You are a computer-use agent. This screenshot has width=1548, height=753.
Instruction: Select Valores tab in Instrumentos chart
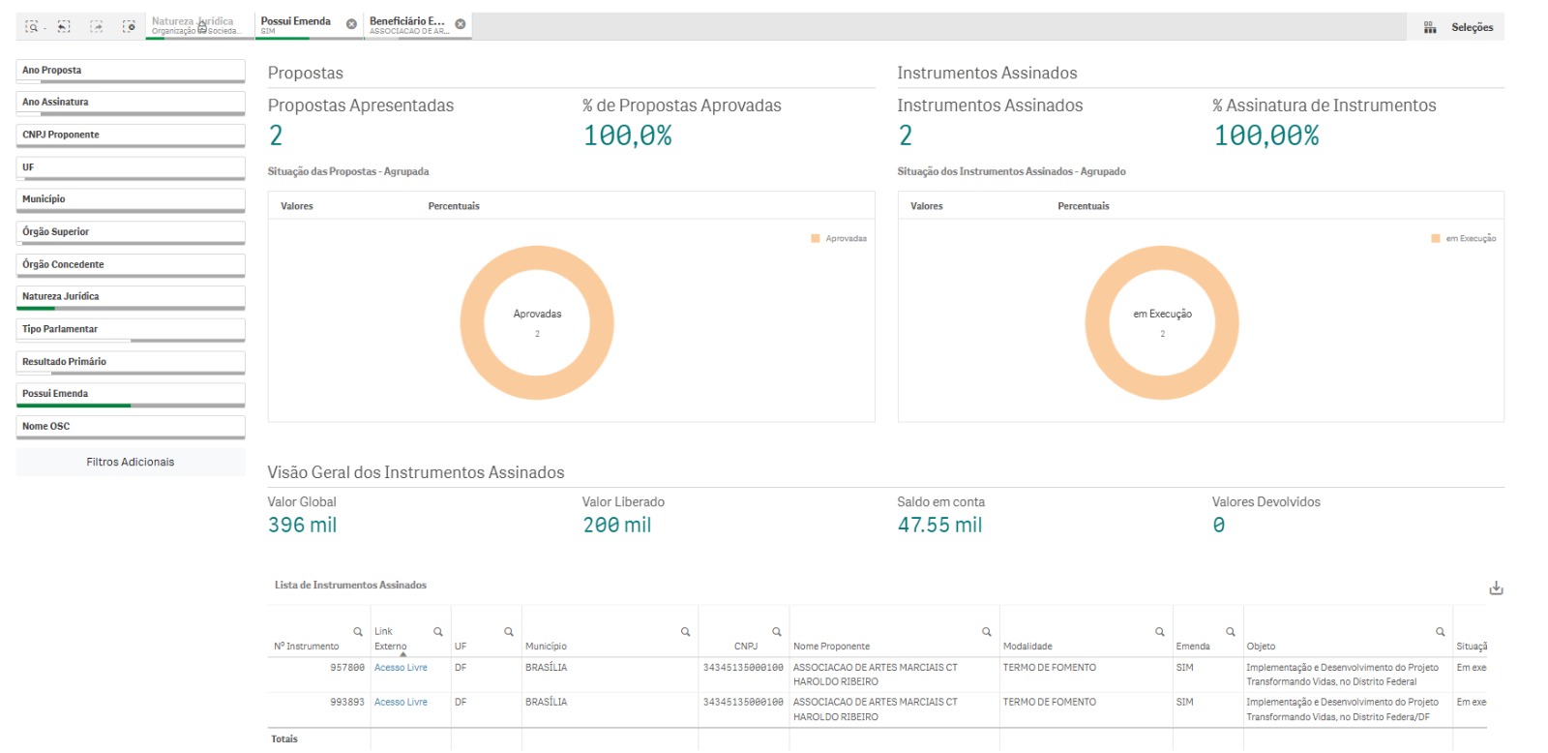[x=926, y=206]
